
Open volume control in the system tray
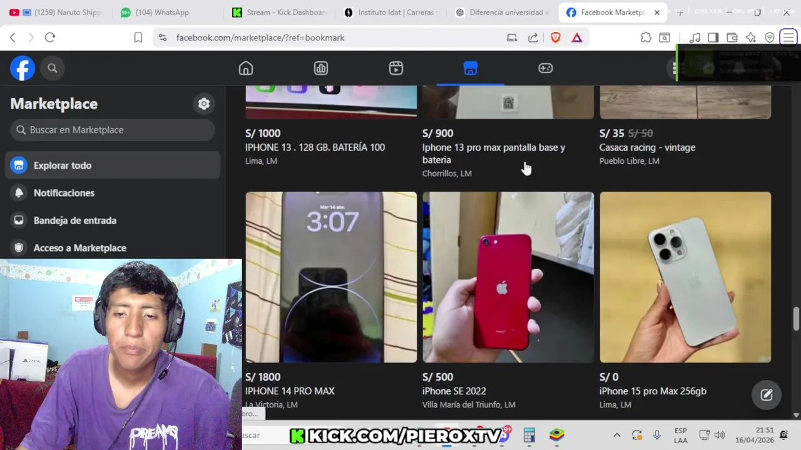click(720, 435)
